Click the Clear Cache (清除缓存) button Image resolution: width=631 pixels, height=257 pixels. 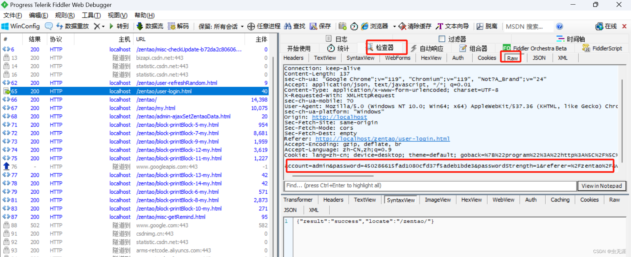pos(415,26)
